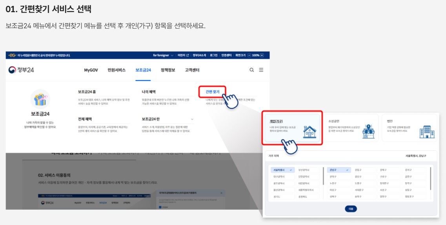Viewport: 446px width, 225px height.
Task: Select 관악구 district option
Action: pyautogui.click(x=339, y=177)
